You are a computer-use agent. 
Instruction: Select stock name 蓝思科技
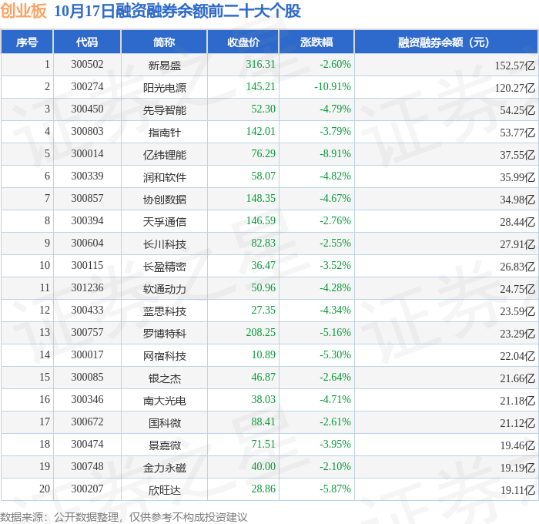click(x=164, y=311)
